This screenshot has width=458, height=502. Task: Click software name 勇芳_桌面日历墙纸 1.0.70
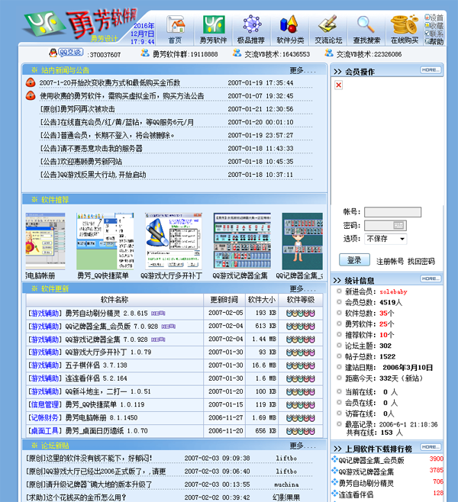click(x=107, y=431)
